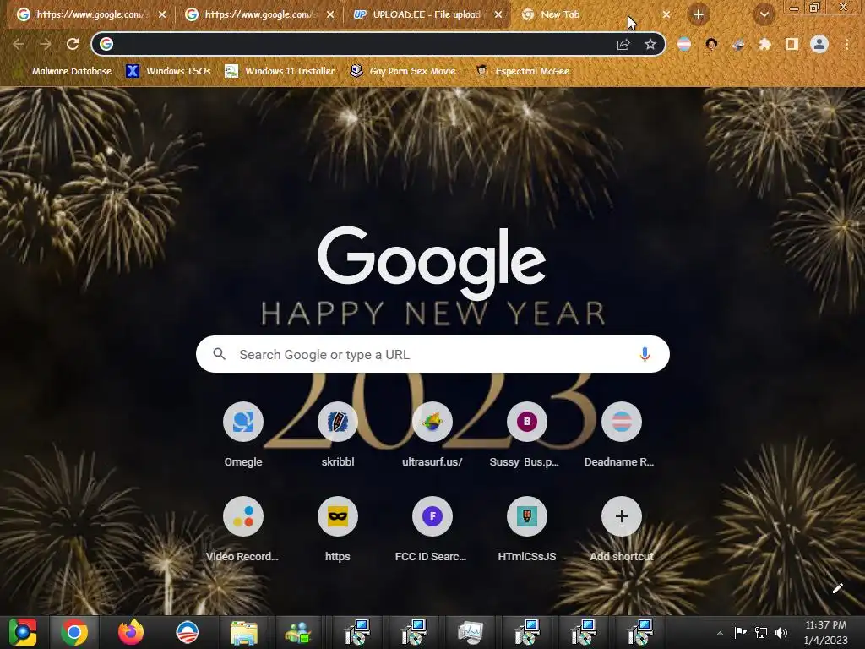The height and width of the screenshot is (649, 865).
Task: Go forward using the forward arrow
Action: (46, 44)
